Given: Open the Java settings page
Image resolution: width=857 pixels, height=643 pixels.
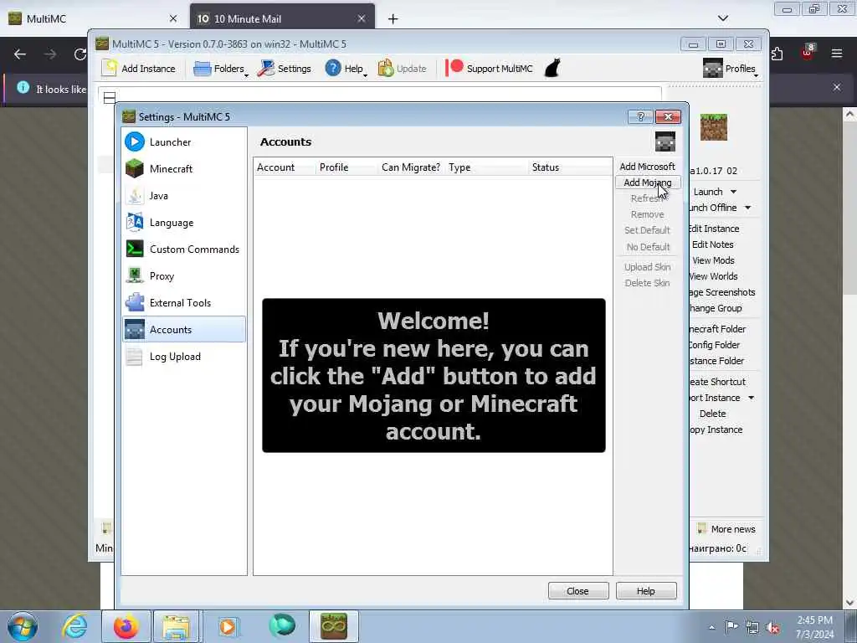Looking at the screenshot, I should [183, 196].
